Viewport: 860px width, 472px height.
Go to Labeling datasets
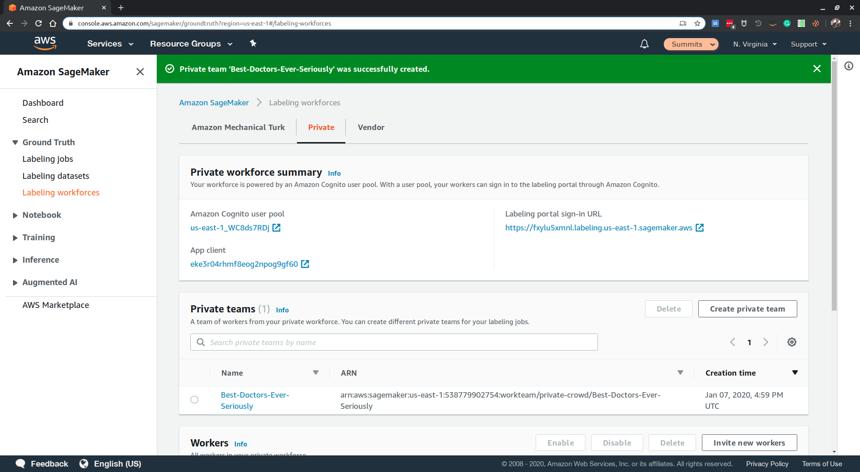coord(56,176)
